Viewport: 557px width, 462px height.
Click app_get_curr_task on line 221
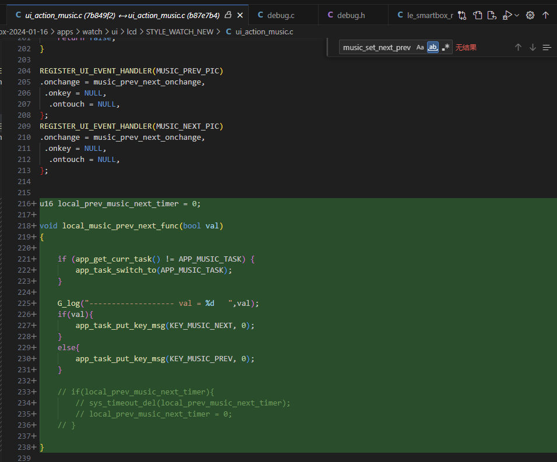(113, 259)
